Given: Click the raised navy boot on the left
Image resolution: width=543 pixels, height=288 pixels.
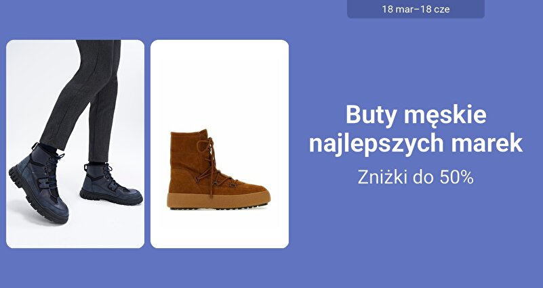Looking at the screenshot, I should [x=38, y=183].
